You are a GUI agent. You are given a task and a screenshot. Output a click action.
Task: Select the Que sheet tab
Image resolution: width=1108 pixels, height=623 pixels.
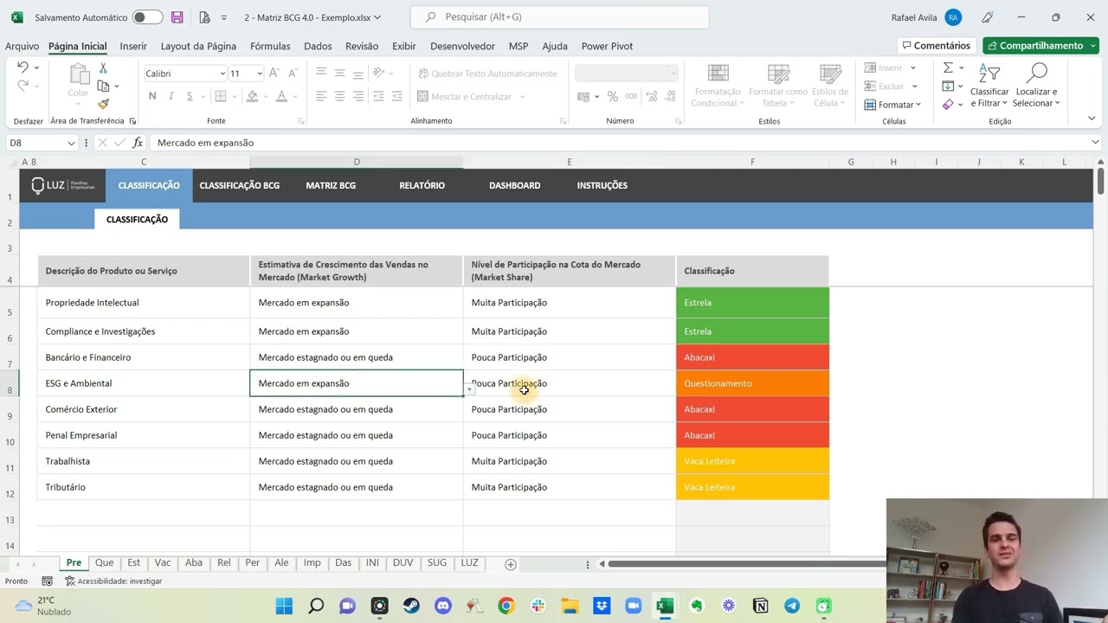click(x=104, y=562)
